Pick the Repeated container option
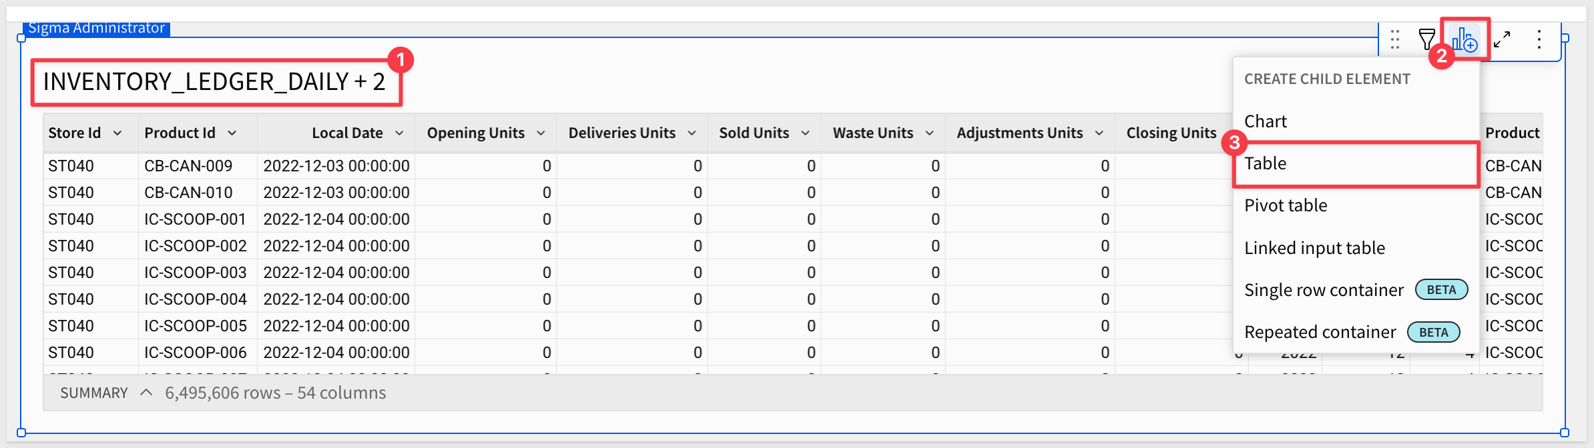 [1320, 332]
